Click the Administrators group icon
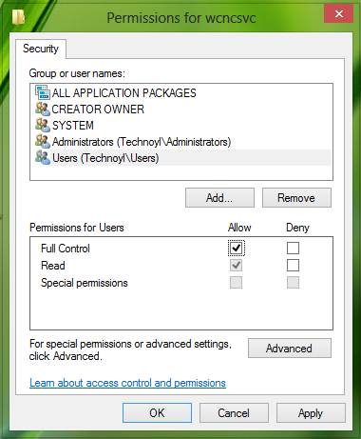 pos(43,141)
